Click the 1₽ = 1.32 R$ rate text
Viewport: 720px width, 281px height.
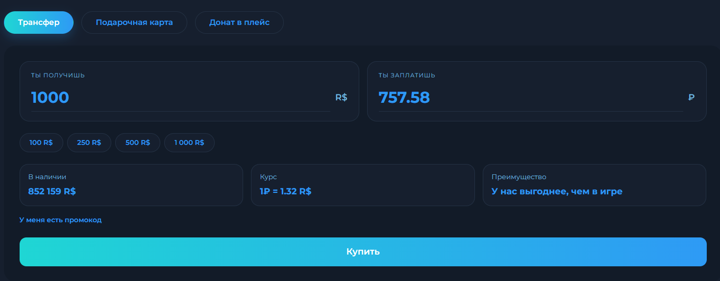point(286,191)
